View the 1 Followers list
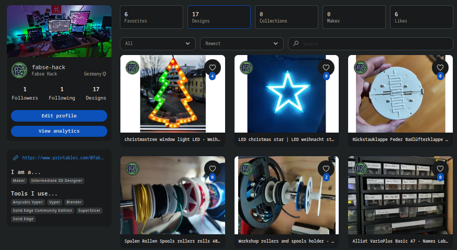 (25, 93)
